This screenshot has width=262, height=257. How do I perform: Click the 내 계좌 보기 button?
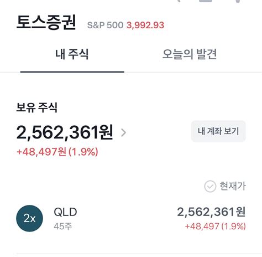point(218,131)
